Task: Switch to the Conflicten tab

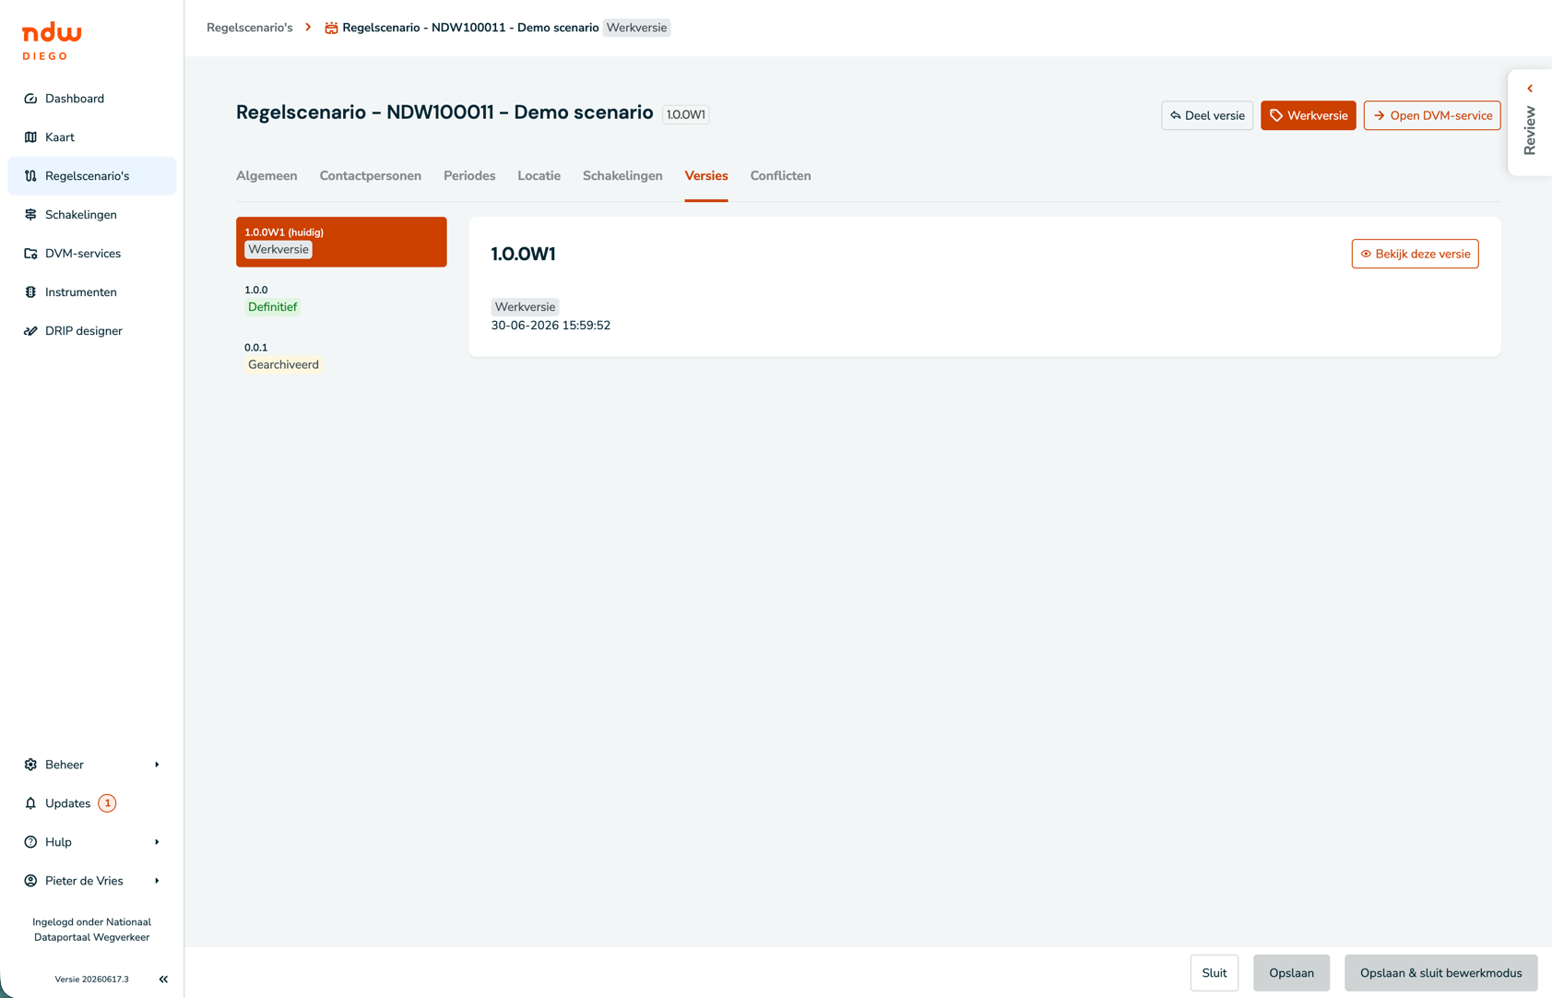Action: 780,176
